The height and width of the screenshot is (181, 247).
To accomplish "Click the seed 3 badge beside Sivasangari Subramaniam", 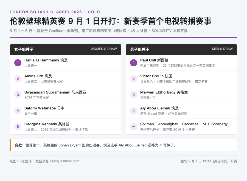I will [x=18, y=95].
